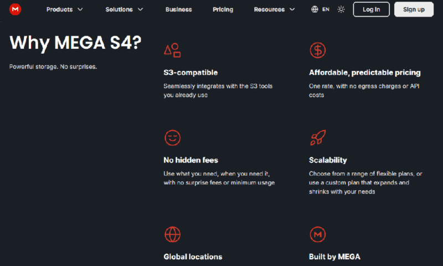This screenshot has width=443, height=266.
Task: Click the Log in button
Action: click(371, 9)
